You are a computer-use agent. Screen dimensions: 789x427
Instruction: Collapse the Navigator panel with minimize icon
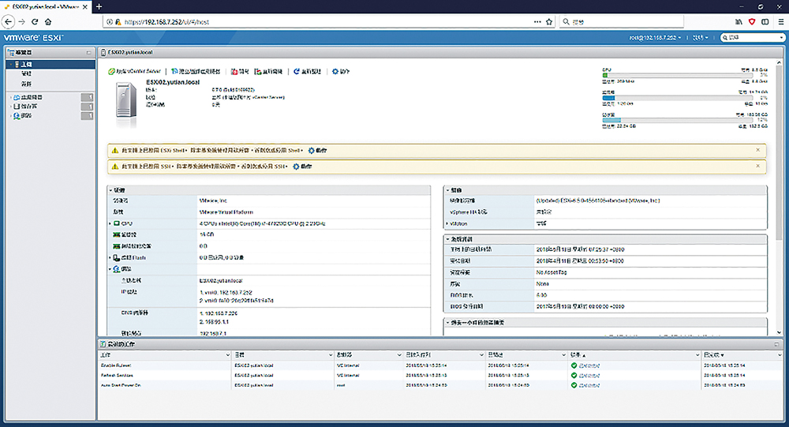click(x=88, y=52)
